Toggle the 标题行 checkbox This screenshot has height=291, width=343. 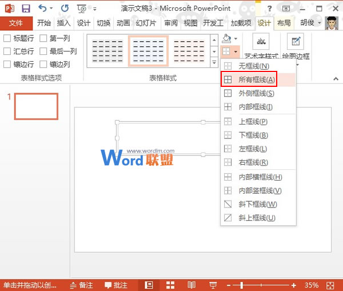tap(7, 38)
